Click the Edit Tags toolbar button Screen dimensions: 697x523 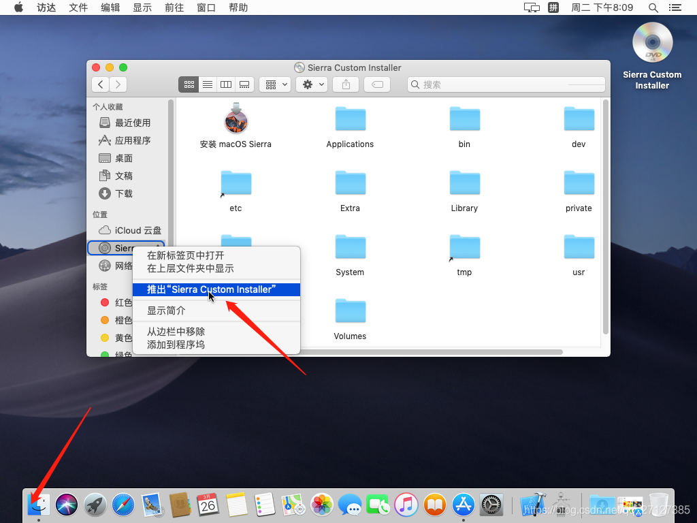[377, 84]
